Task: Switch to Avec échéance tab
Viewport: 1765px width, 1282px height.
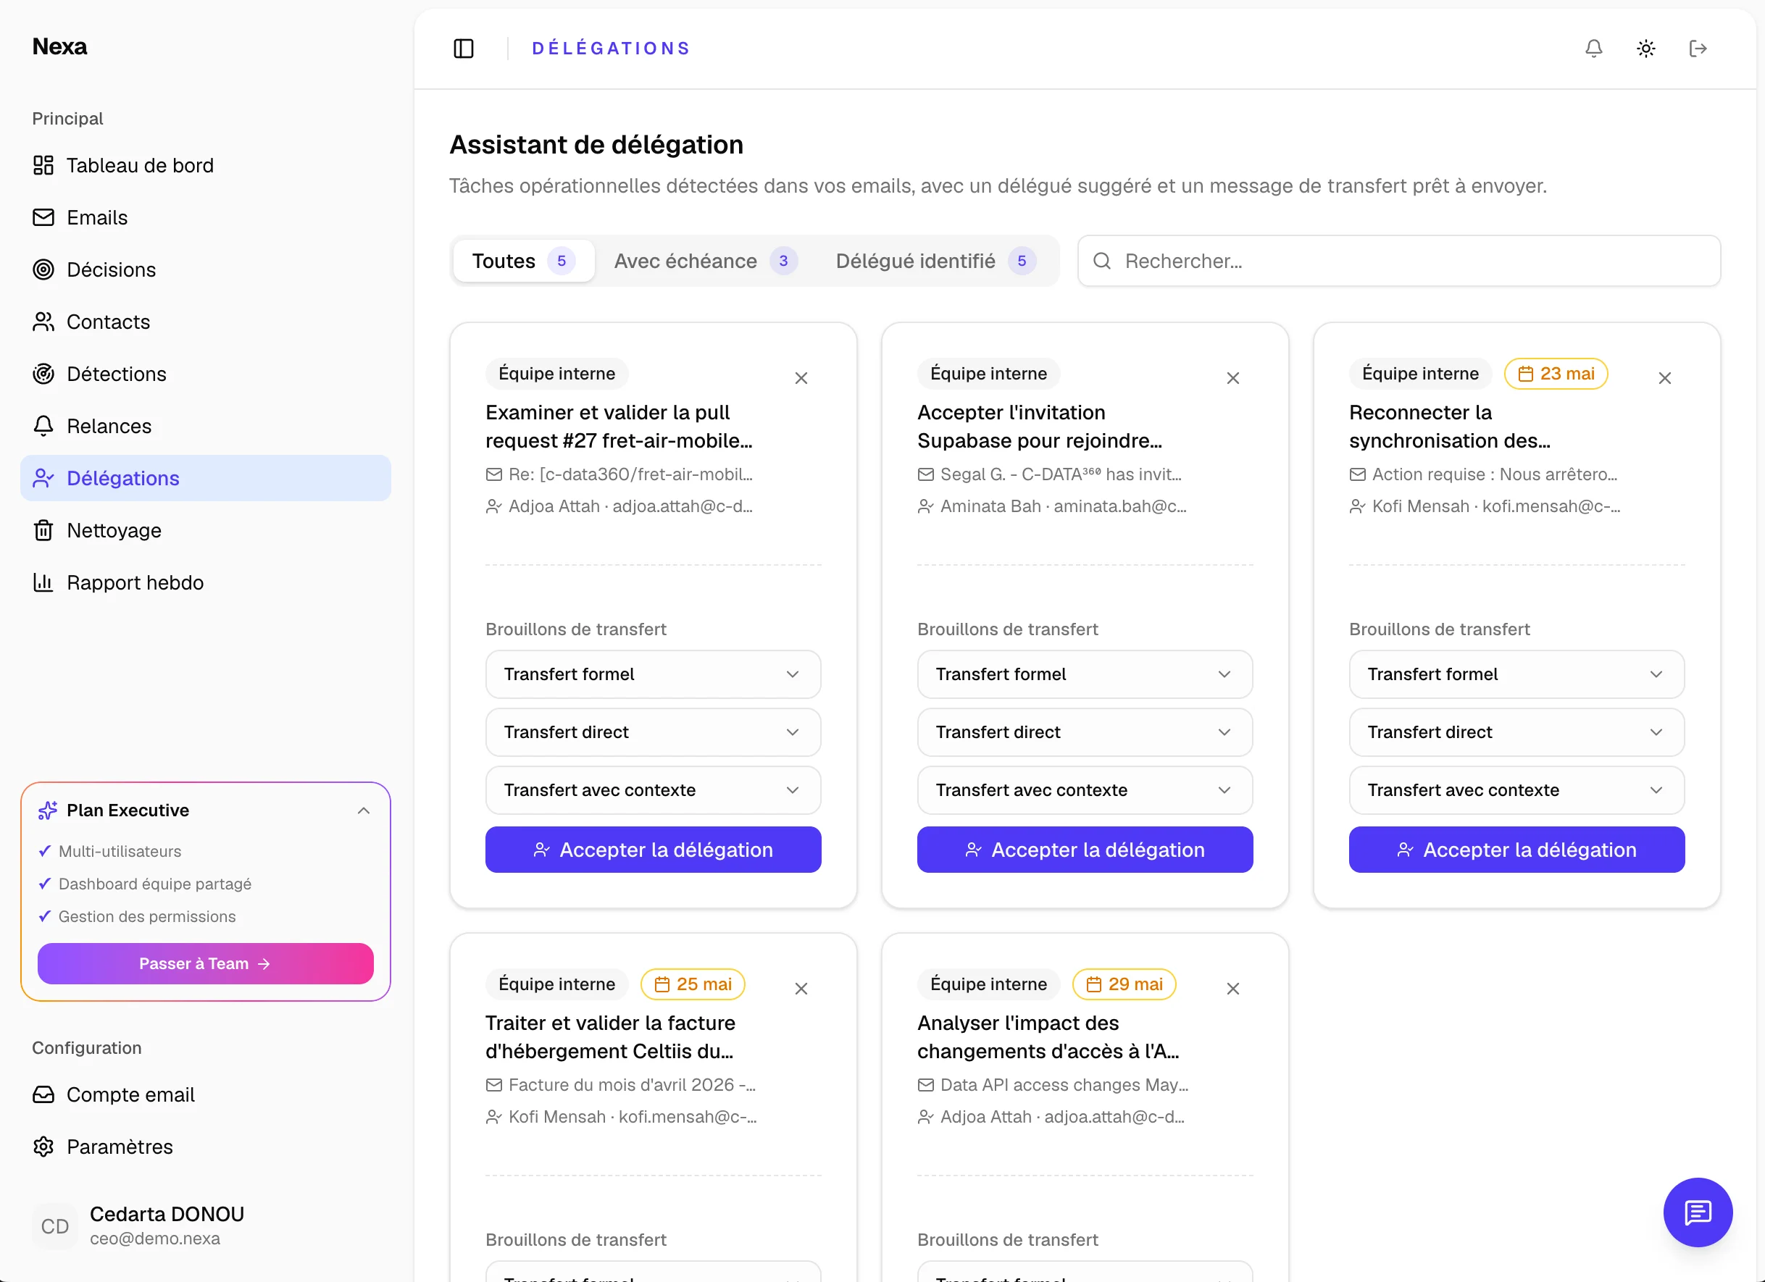Action: coord(705,261)
